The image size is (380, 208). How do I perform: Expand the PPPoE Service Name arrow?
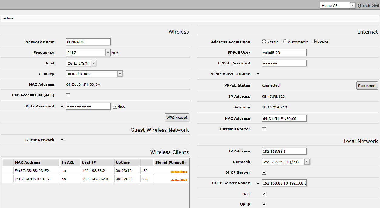point(258,74)
